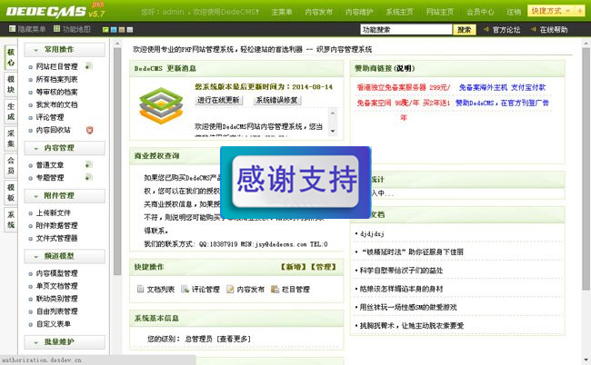
Task: Switch to the 生成 side tab
Action: tap(11, 112)
